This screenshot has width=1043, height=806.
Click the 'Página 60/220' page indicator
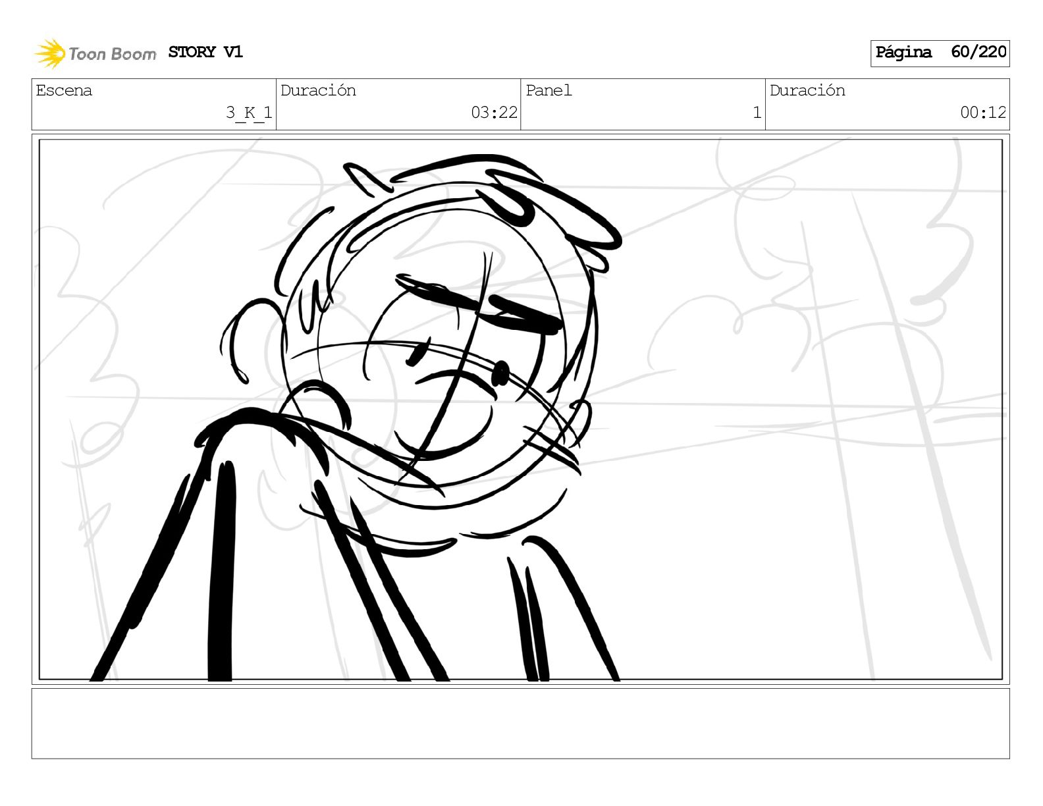(940, 53)
